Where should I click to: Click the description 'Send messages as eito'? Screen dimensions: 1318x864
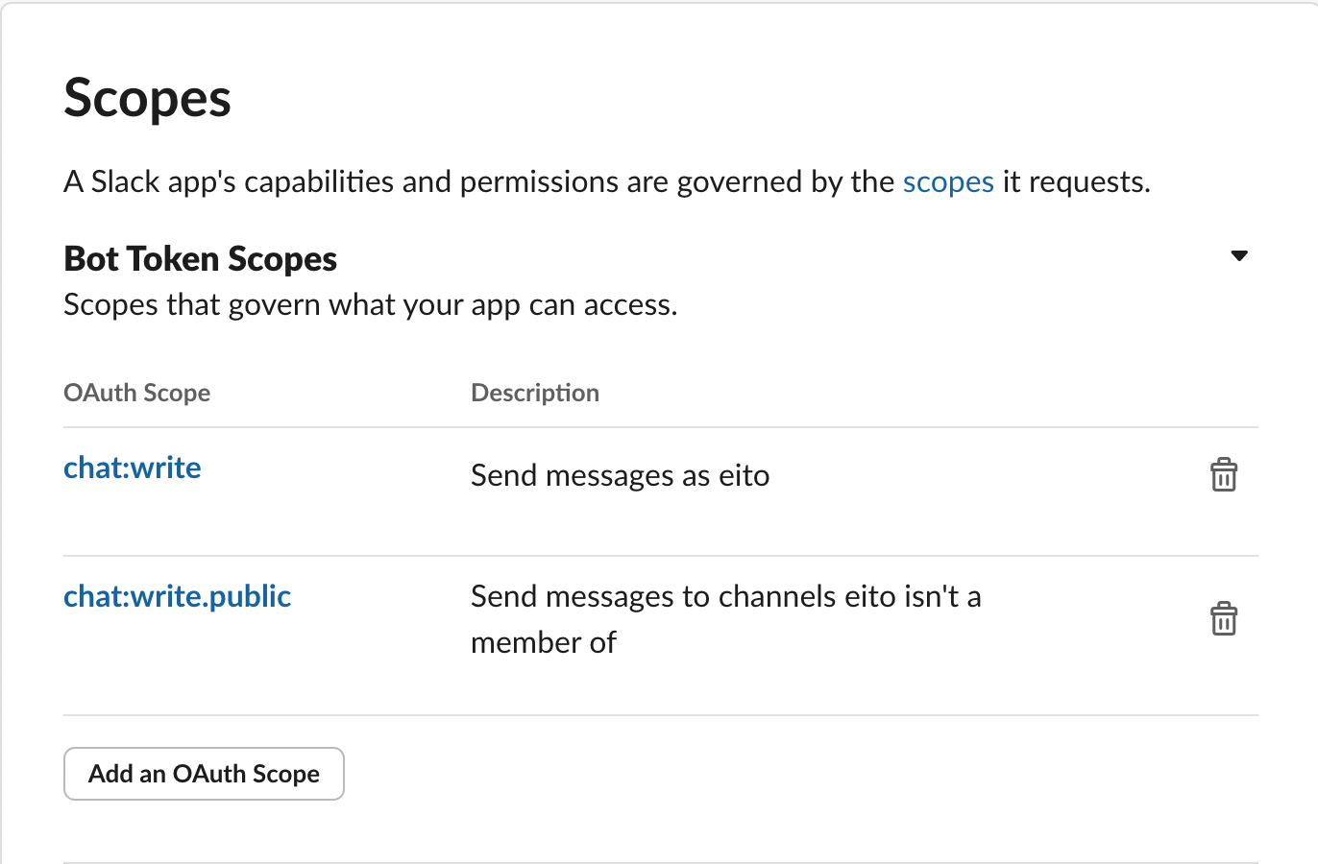[x=621, y=475]
